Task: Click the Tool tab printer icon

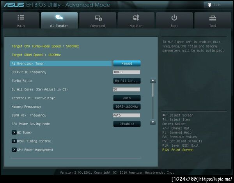Action: coord(213,18)
